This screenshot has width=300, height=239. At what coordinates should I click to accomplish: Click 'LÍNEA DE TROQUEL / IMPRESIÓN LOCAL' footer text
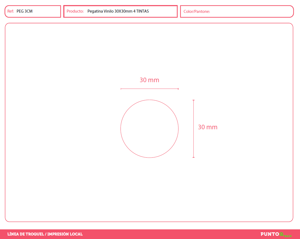pos(45,234)
